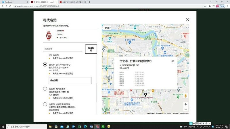
Task: Zoom out on the map
Action: (x=185, y=109)
